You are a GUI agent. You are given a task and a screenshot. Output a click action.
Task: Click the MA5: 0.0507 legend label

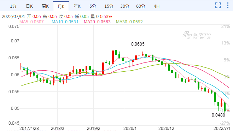[31, 22]
